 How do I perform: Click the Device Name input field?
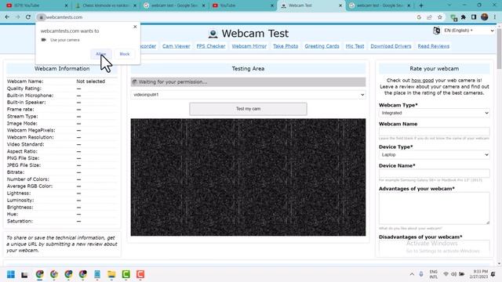pyautogui.click(x=434, y=173)
